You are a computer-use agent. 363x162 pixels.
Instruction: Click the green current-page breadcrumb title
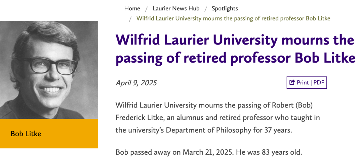(233, 18)
